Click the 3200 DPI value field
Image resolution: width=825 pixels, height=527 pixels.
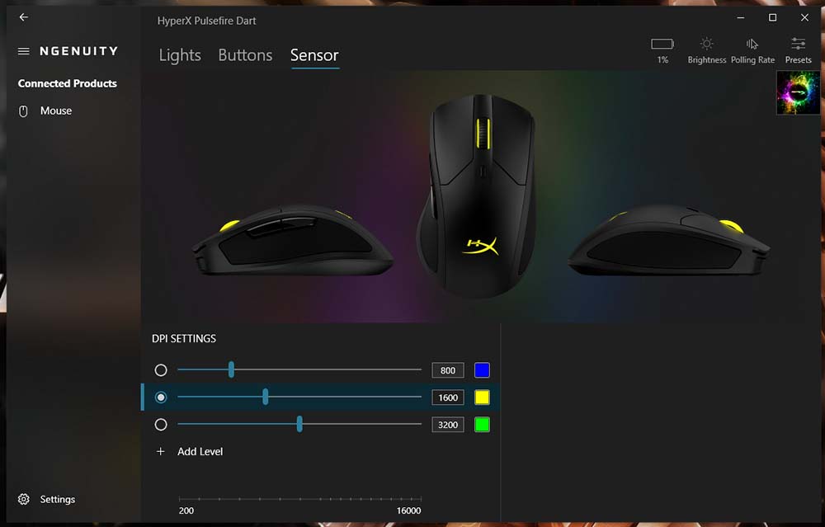pyautogui.click(x=448, y=425)
